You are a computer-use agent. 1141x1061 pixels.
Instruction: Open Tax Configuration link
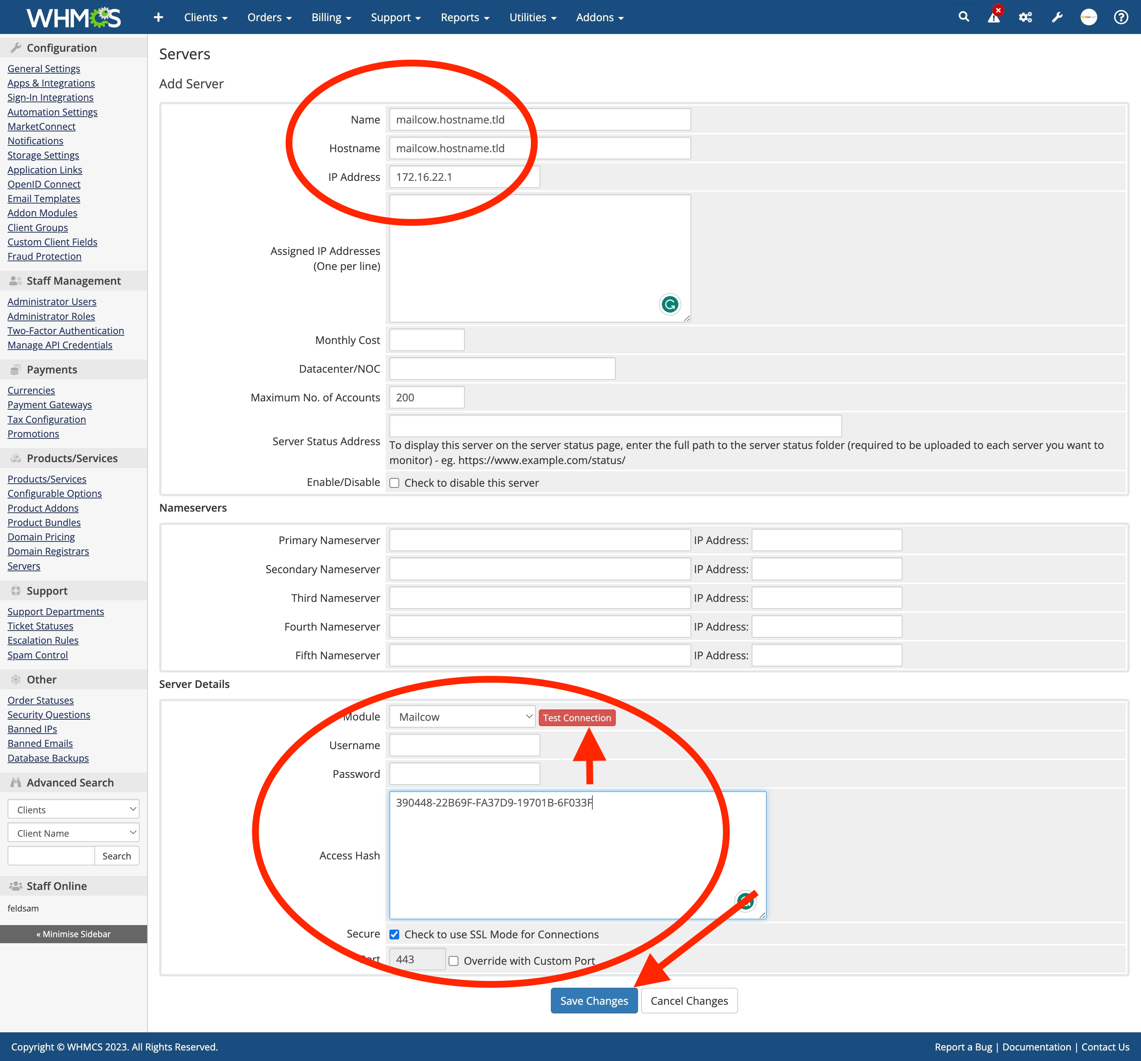(46, 420)
